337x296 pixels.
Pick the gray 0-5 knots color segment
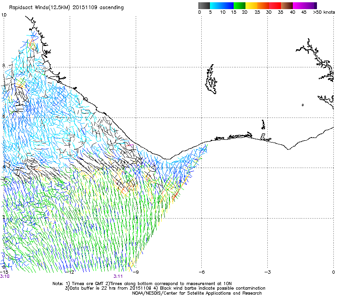[x=204, y=5]
